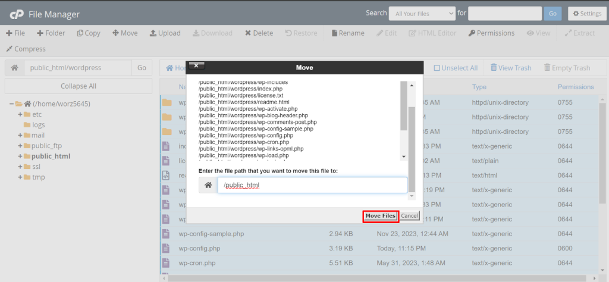Click the destination file path field

pos(312,185)
